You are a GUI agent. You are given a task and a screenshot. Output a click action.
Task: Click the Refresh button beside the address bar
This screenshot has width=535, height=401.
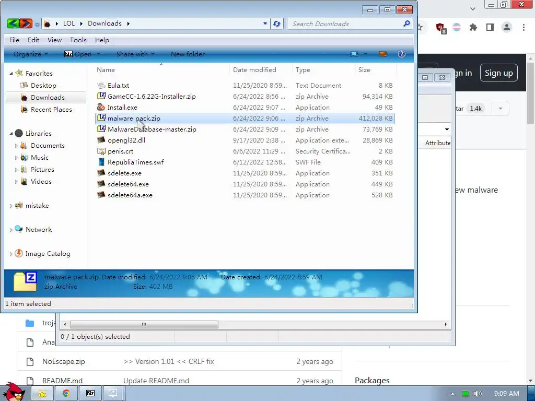(277, 23)
